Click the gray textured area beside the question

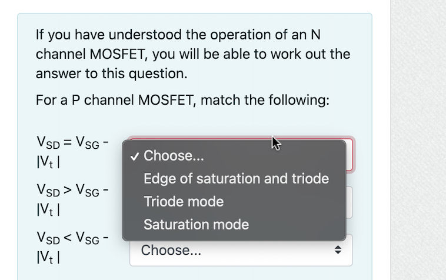[418, 140]
